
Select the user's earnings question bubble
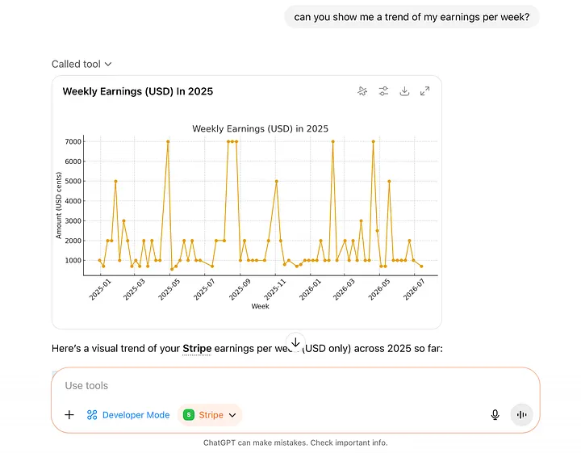[412, 16]
